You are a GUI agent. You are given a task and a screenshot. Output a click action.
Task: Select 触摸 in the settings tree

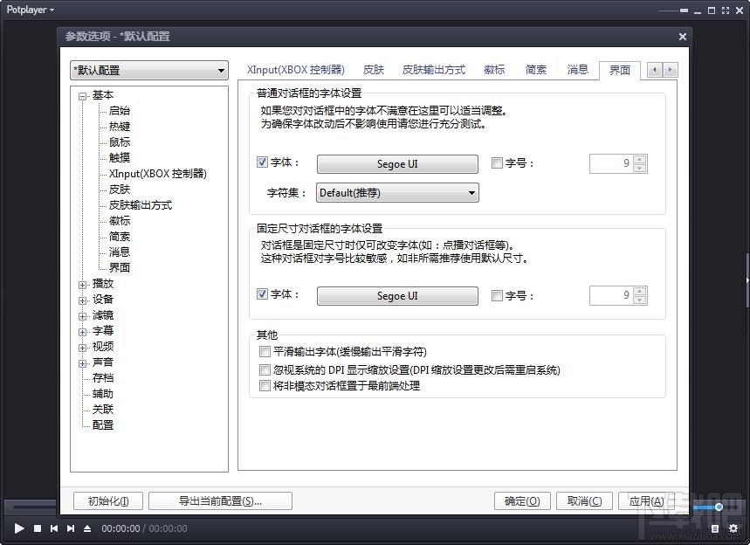click(x=119, y=157)
